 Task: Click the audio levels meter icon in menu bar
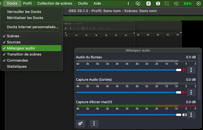coord(167,4)
